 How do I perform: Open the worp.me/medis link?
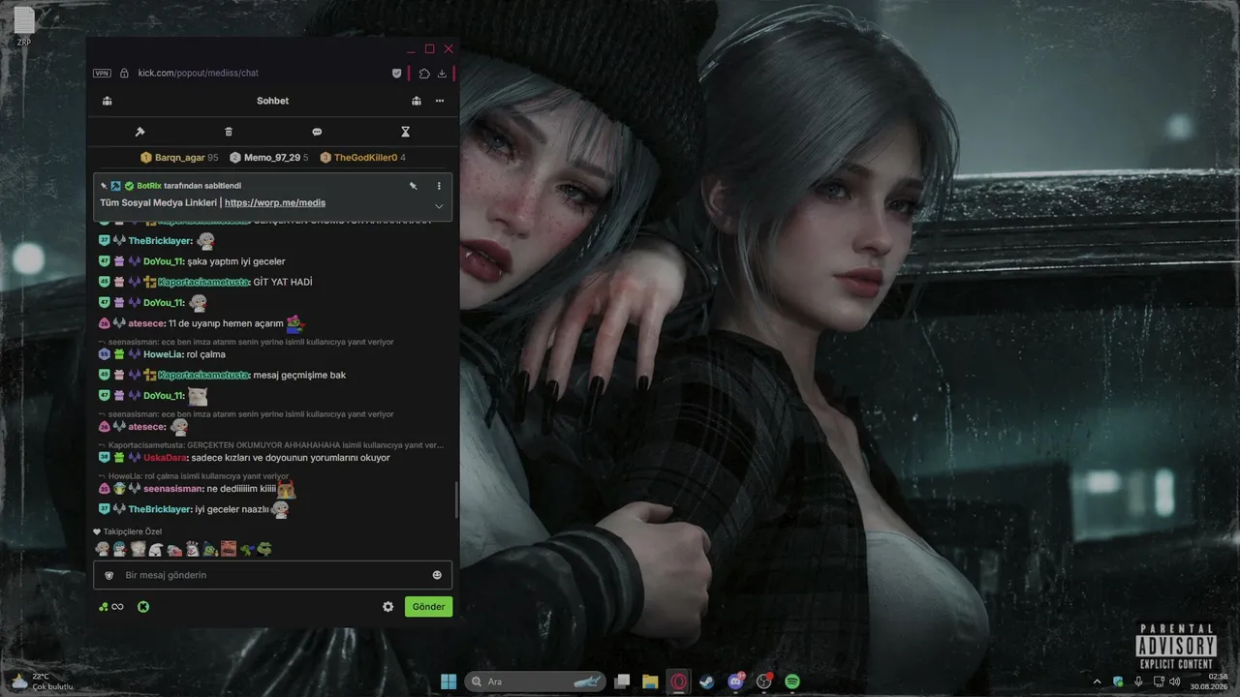pyautogui.click(x=275, y=203)
